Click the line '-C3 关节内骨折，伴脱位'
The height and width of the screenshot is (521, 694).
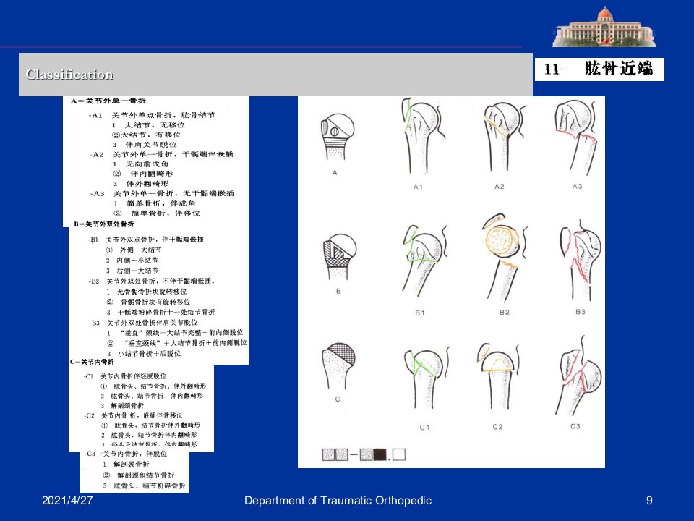pyautogui.click(x=126, y=454)
